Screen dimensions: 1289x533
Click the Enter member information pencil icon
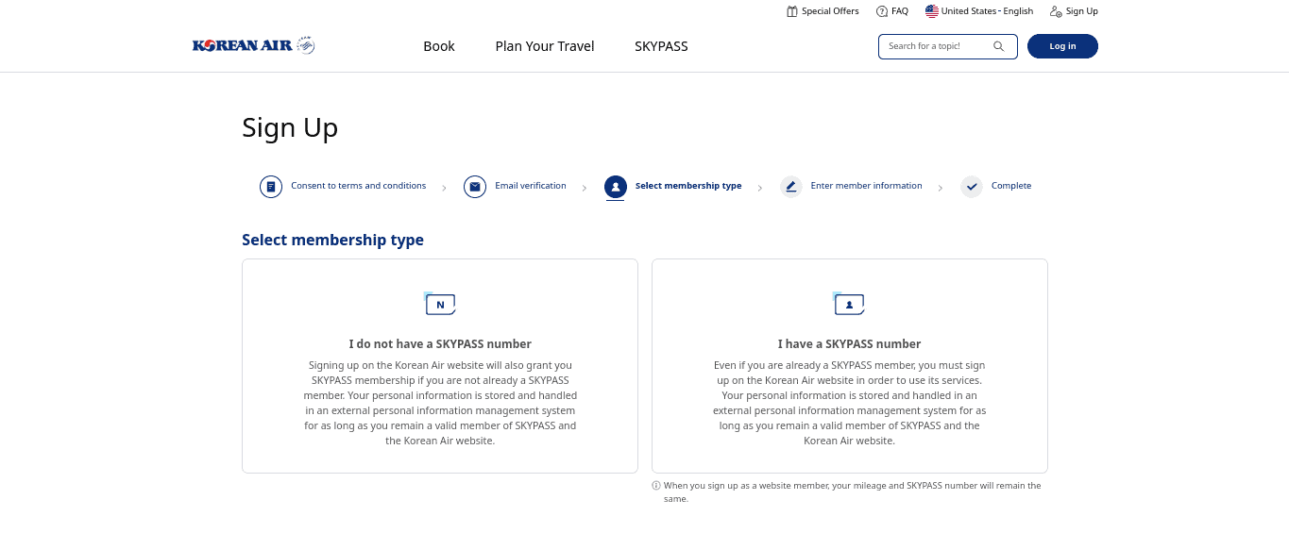[x=790, y=187]
